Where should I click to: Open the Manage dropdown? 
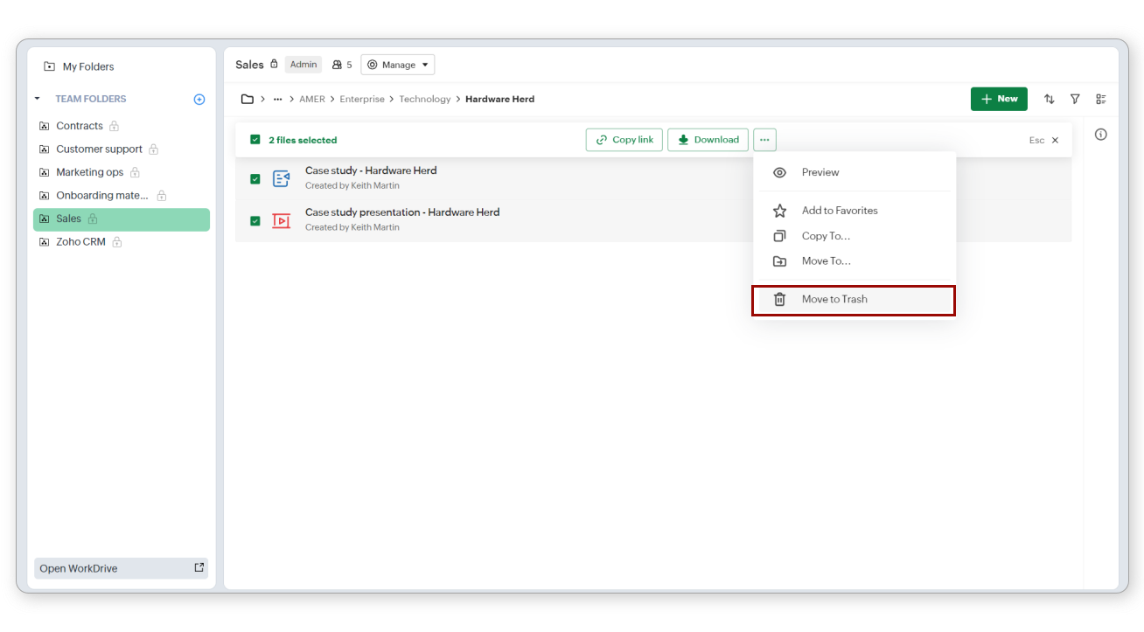click(398, 65)
